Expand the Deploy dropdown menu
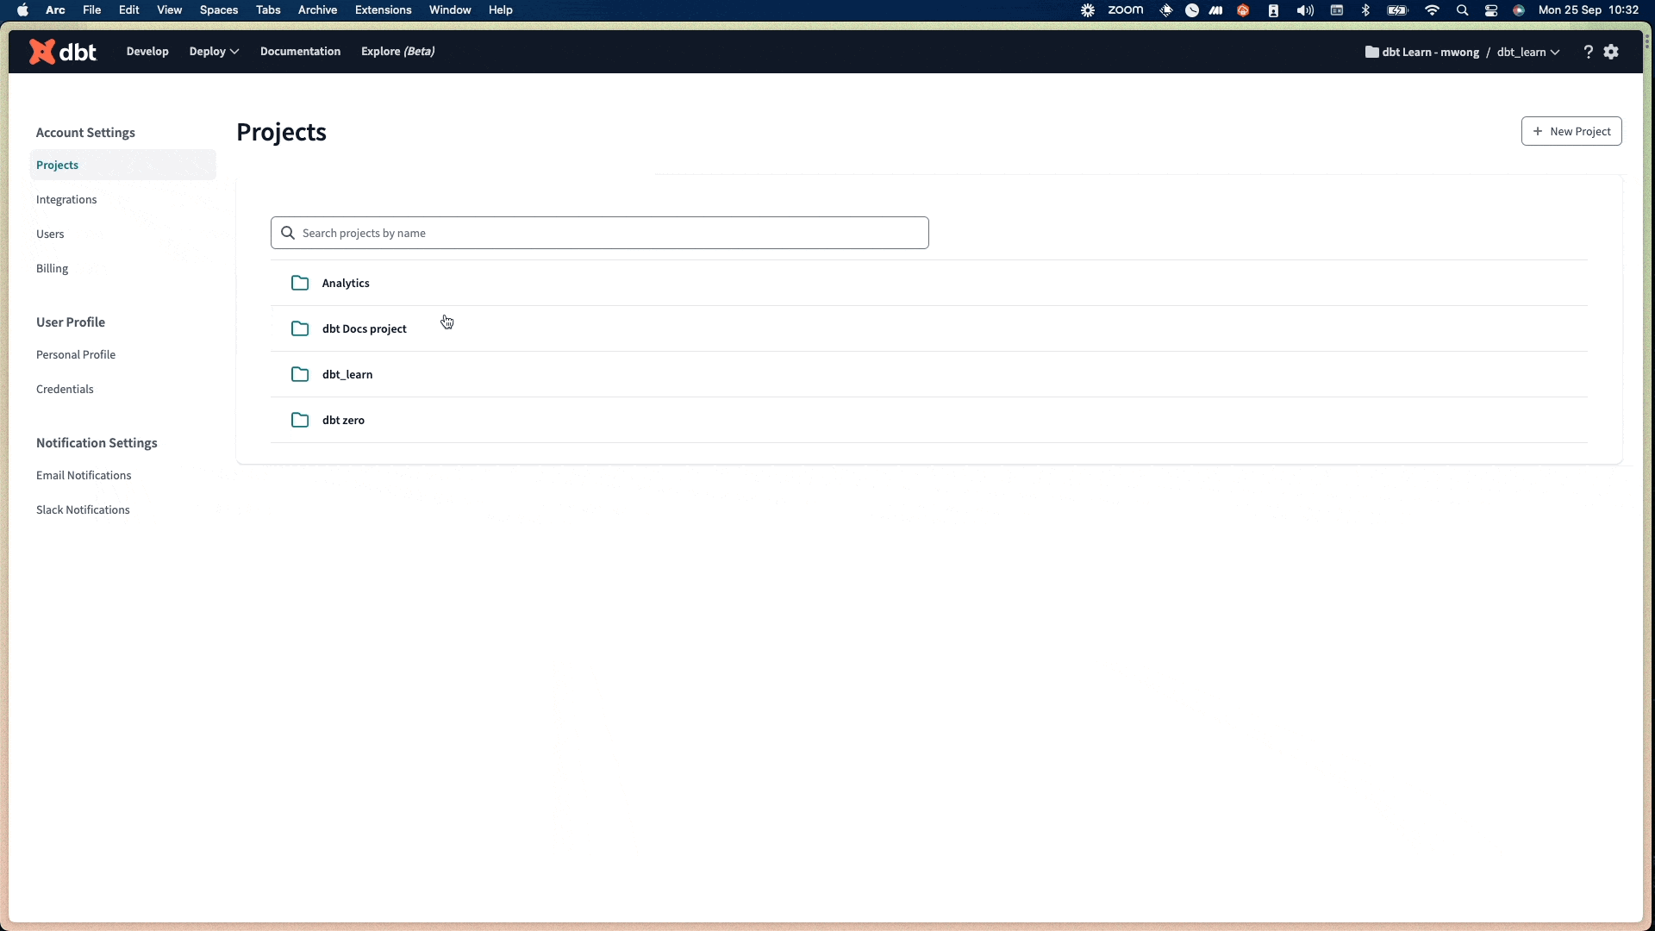Screen dimensions: 1655x931 coord(214,51)
